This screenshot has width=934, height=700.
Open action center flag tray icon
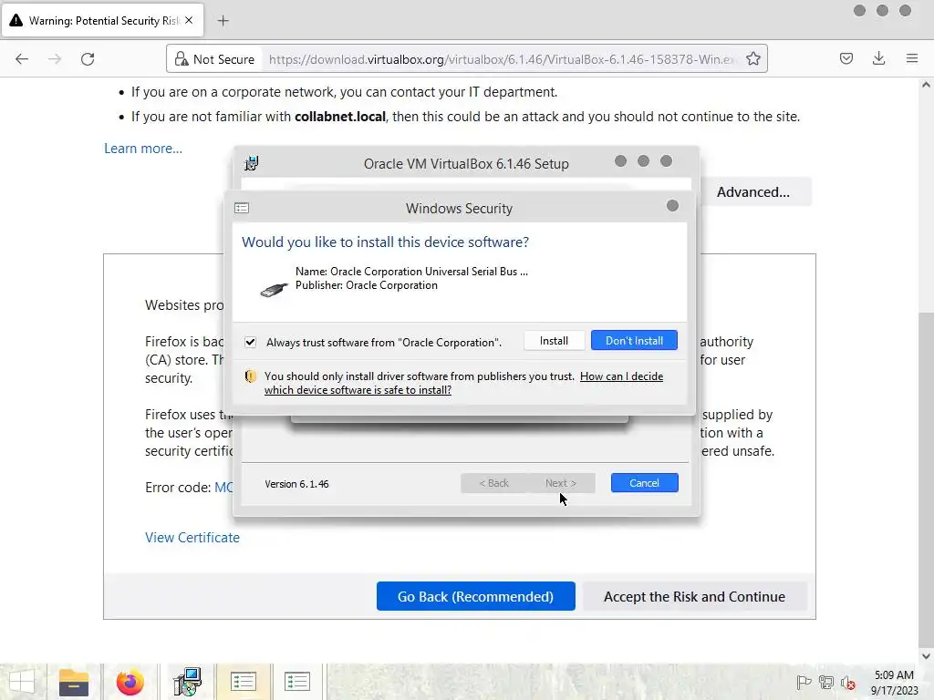(x=804, y=683)
